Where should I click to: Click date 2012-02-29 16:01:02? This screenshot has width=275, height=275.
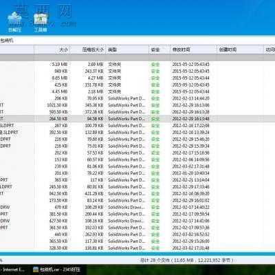click(190, 201)
